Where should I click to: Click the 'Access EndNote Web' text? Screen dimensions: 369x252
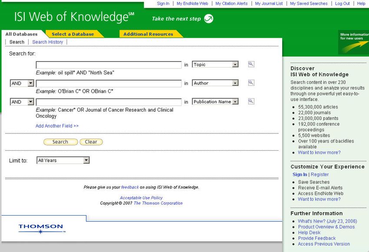[320, 194]
